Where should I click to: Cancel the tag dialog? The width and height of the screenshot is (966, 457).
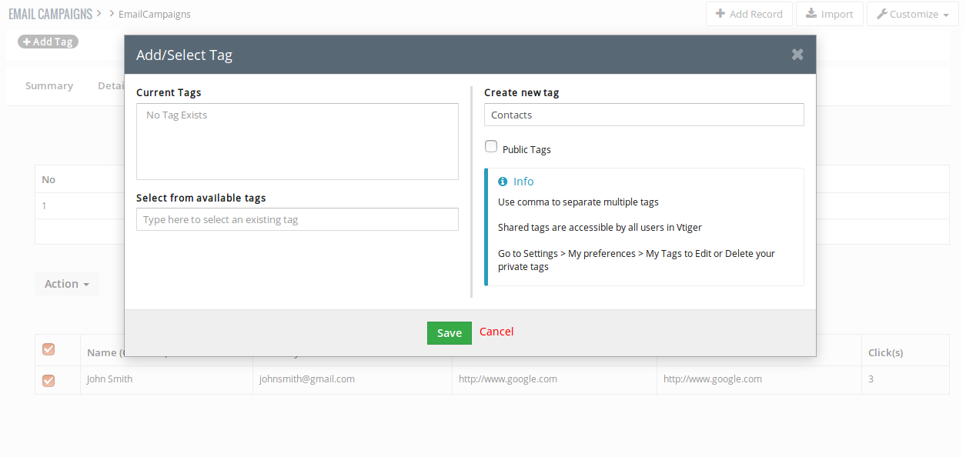[496, 332]
